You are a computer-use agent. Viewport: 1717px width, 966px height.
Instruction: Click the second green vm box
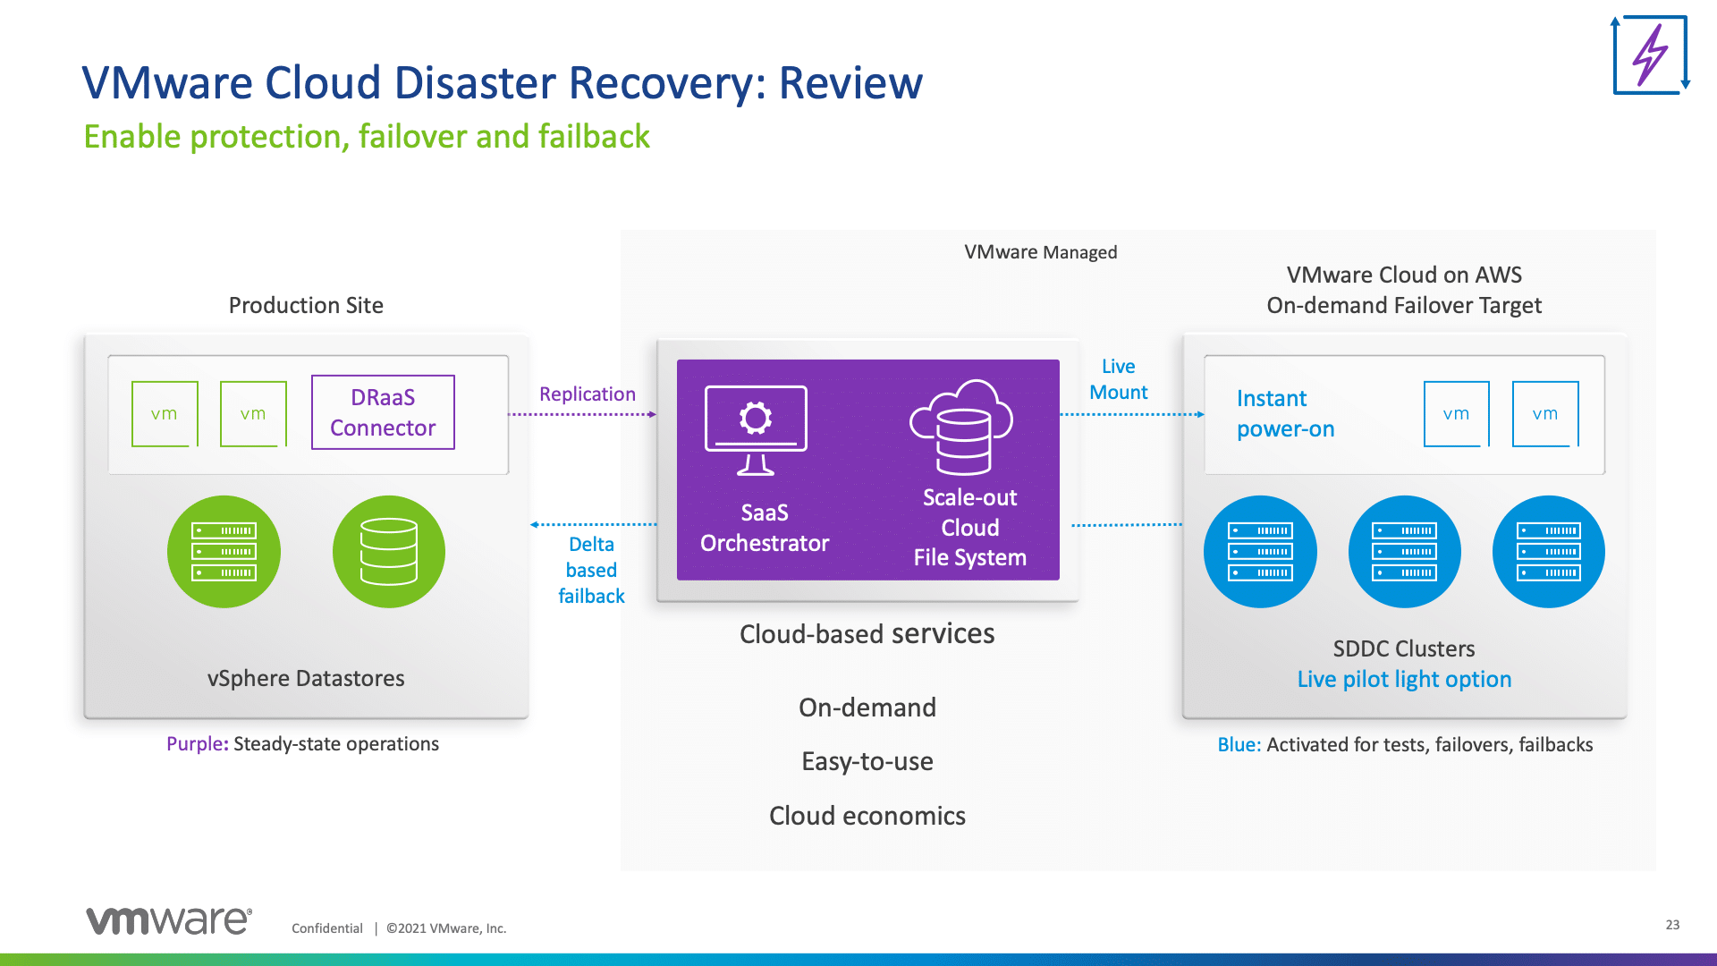(253, 413)
